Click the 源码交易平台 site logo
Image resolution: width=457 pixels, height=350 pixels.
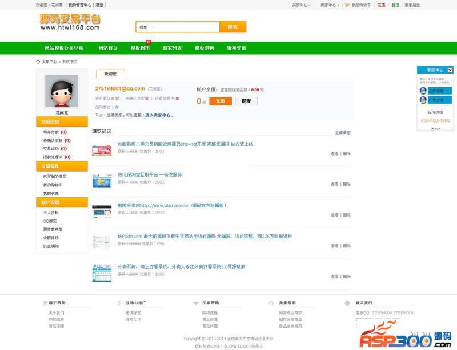point(70,22)
